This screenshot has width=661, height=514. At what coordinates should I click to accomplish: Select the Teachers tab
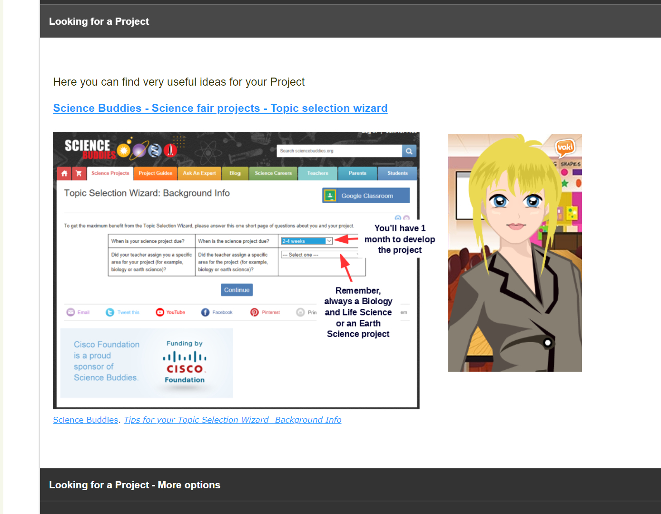click(318, 173)
